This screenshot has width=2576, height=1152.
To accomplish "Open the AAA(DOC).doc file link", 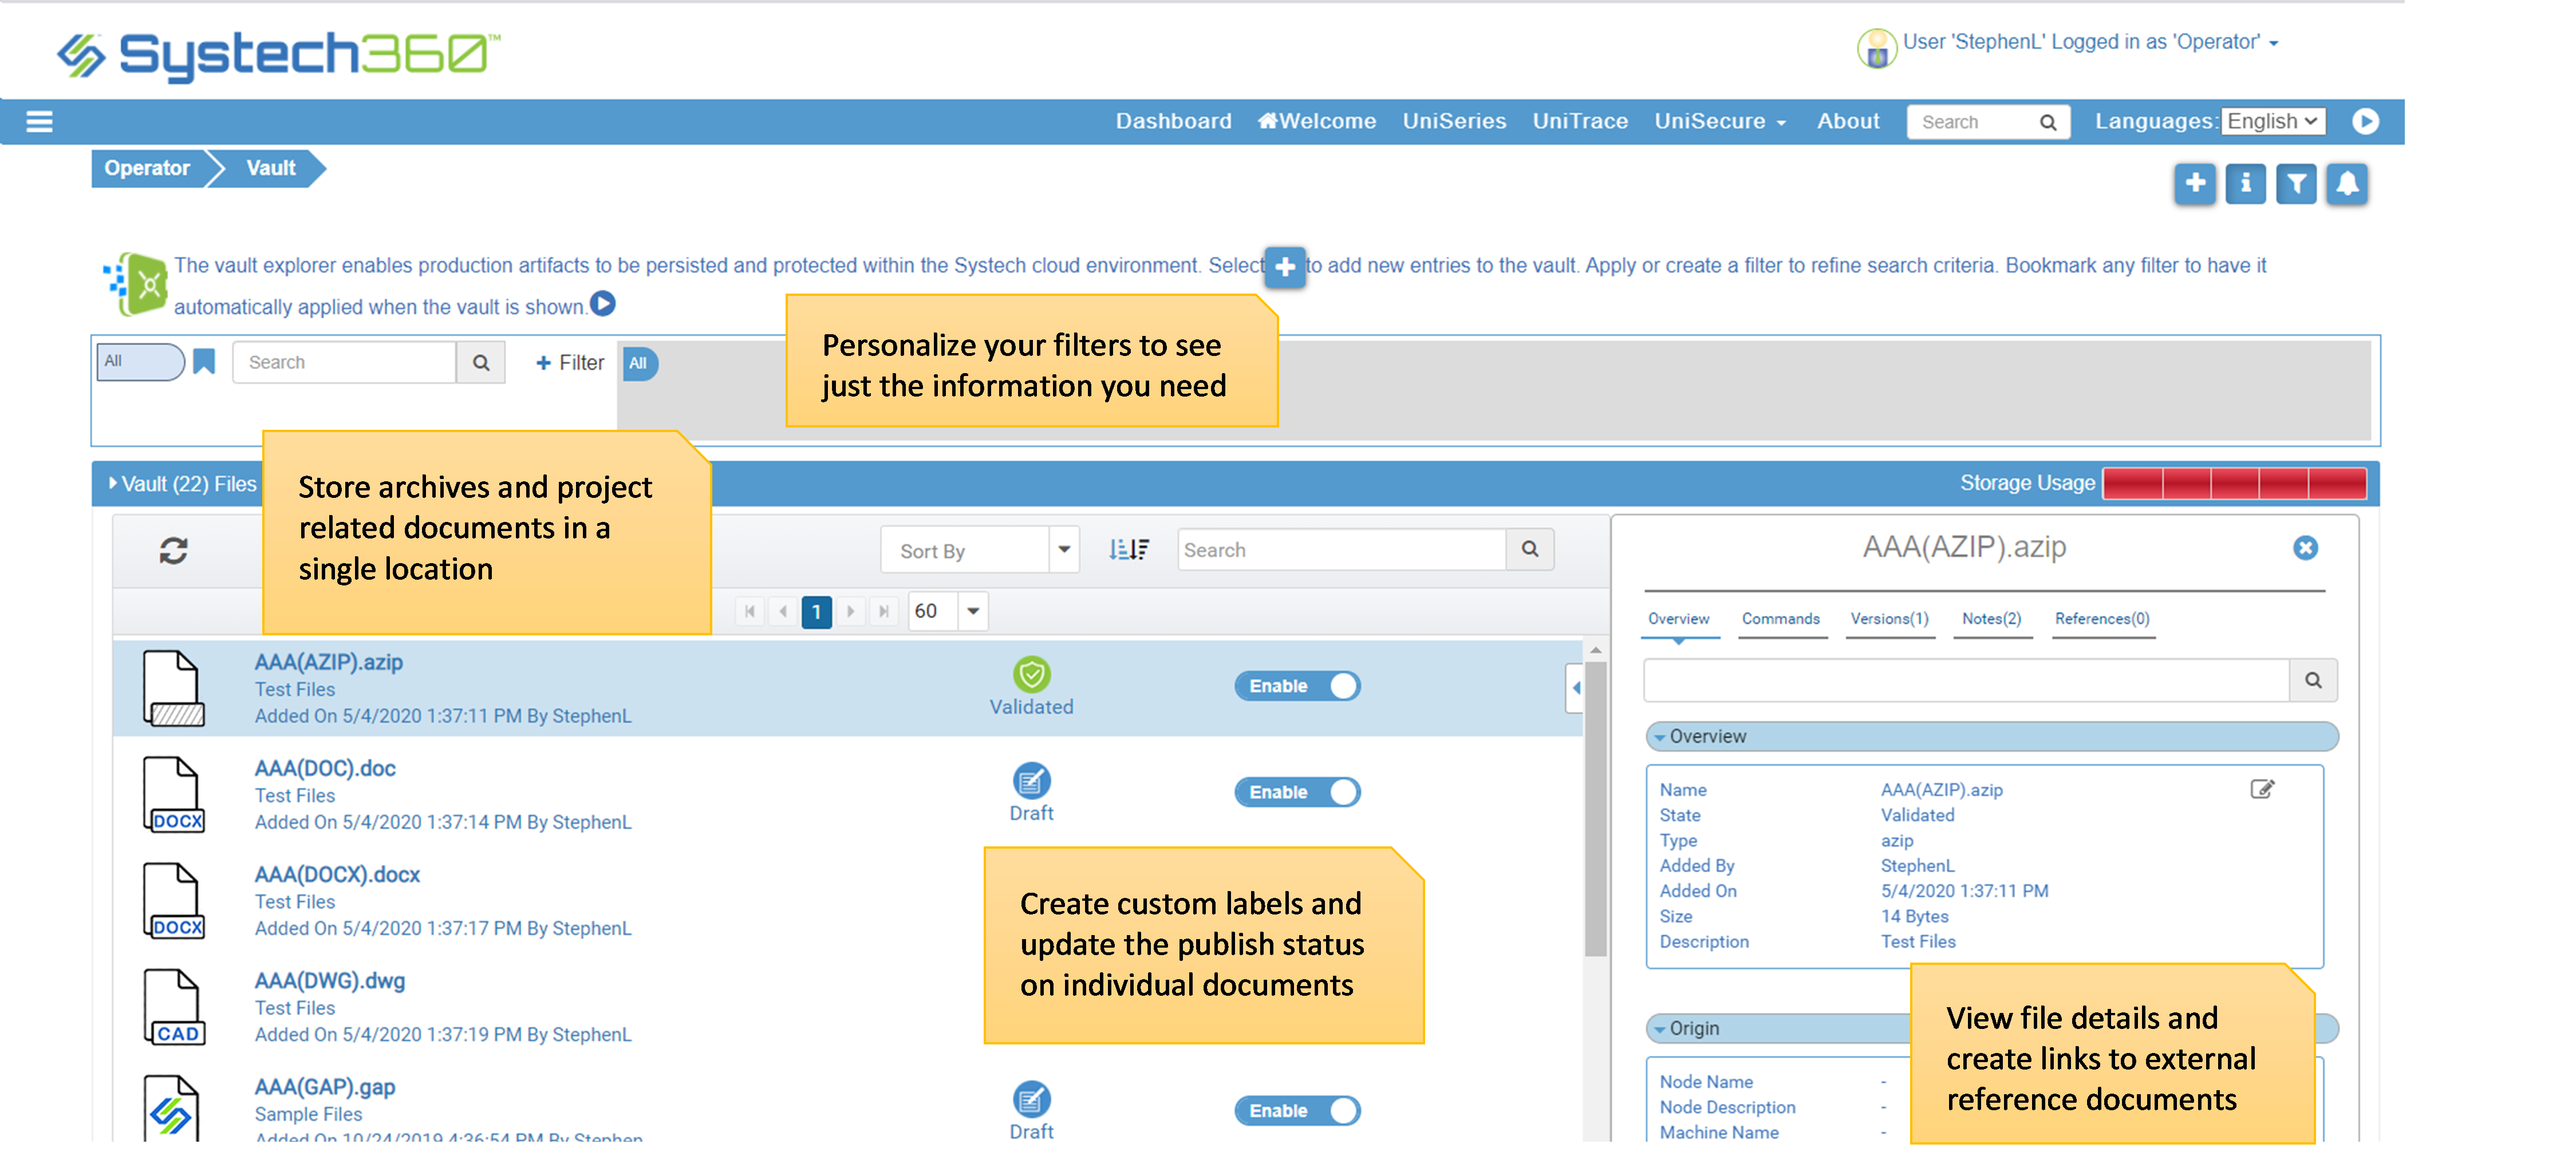I will [x=325, y=767].
